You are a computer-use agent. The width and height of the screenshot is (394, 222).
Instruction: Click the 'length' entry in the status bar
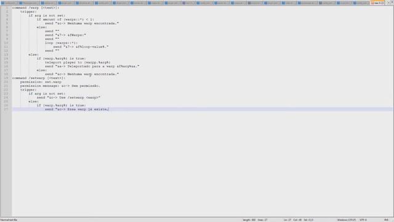coord(249,220)
